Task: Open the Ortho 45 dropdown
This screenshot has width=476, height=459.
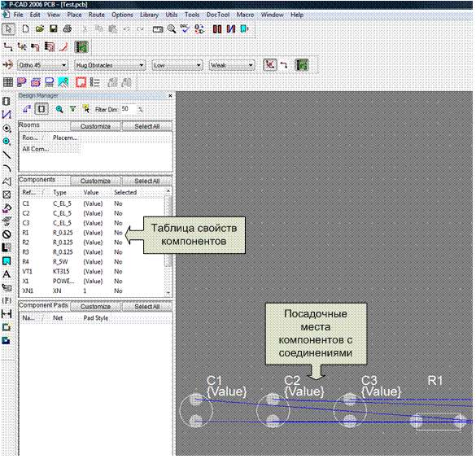Action: pos(42,65)
